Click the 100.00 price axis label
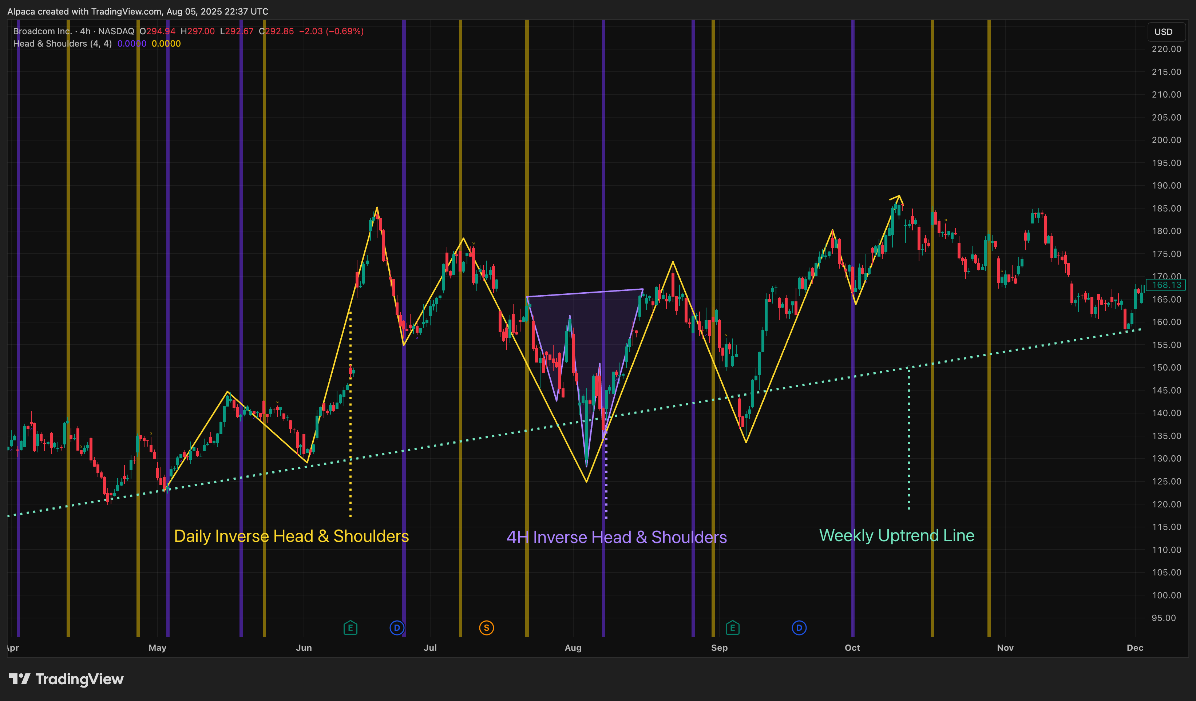The width and height of the screenshot is (1196, 701). [x=1166, y=595]
